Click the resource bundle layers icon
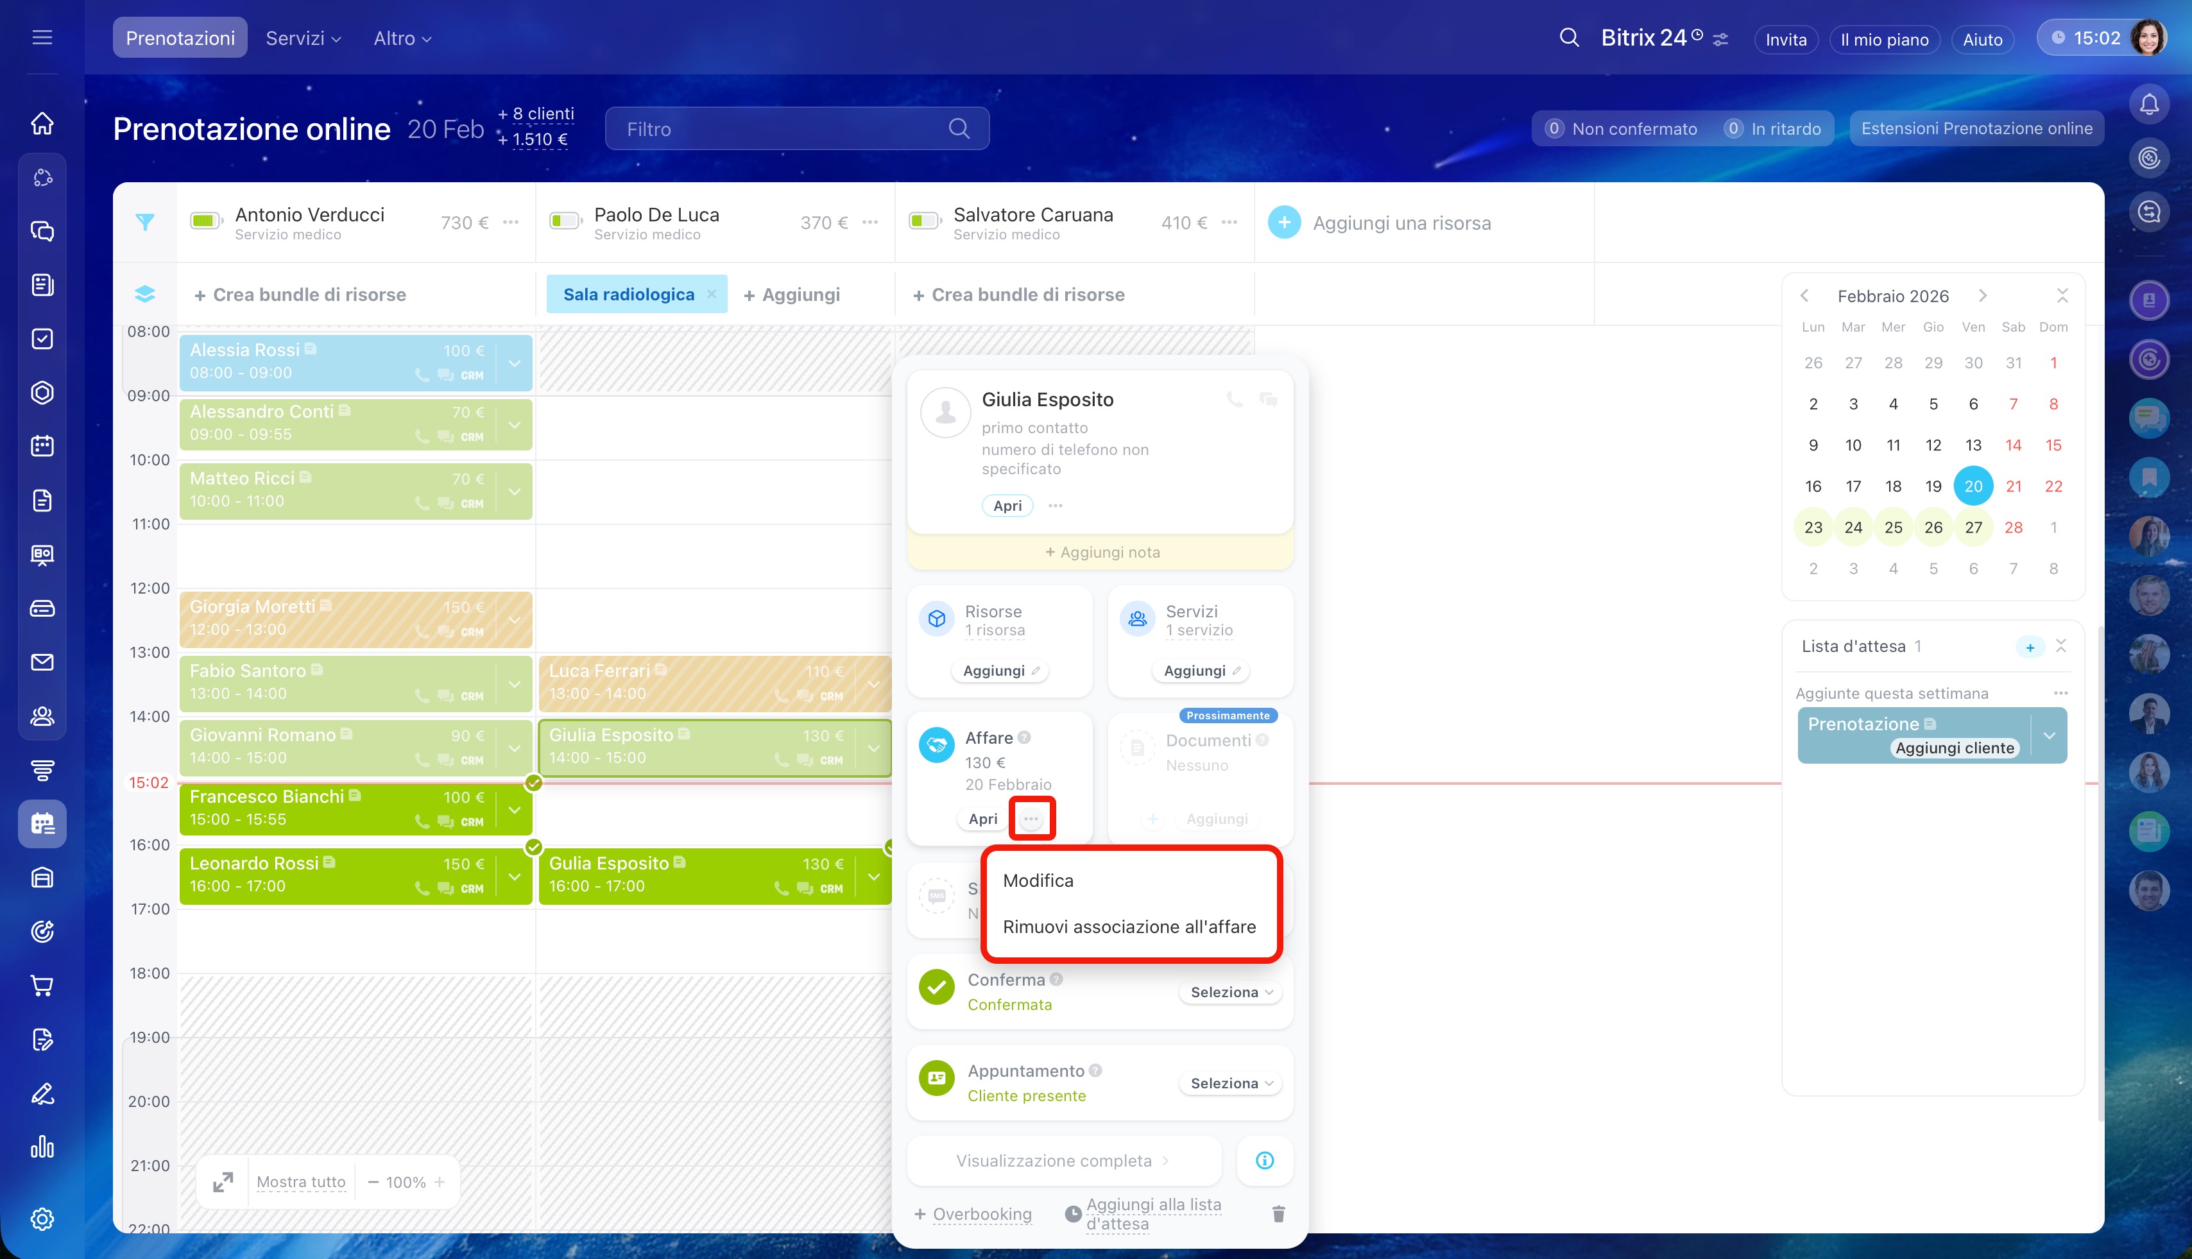Image resolution: width=2192 pixels, height=1259 pixels. click(x=144, y=294)
